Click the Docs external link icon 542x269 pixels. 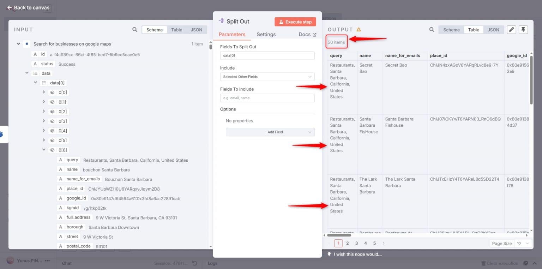pyautogui.click(x=314, y=35)
